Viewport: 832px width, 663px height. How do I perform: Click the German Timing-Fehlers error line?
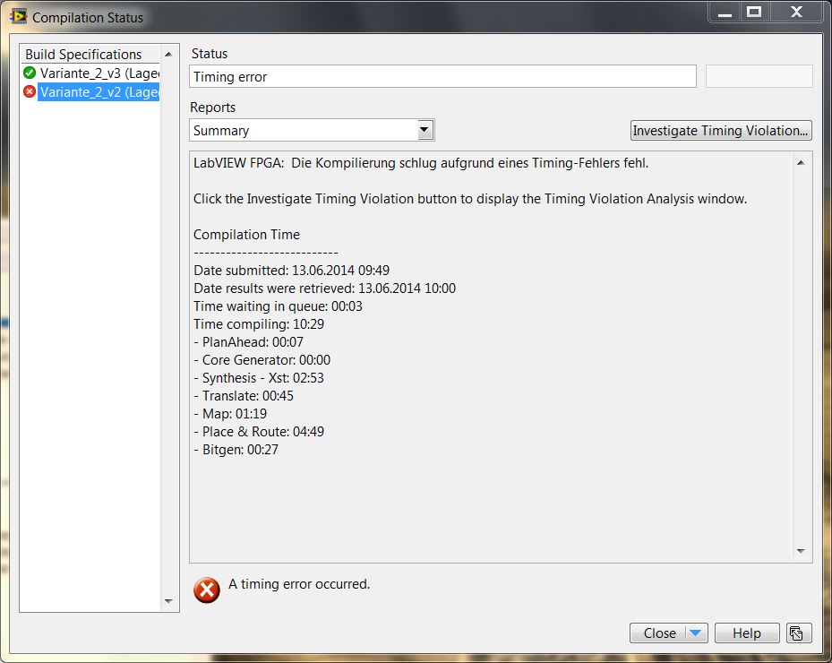click(x=421, y=163)
